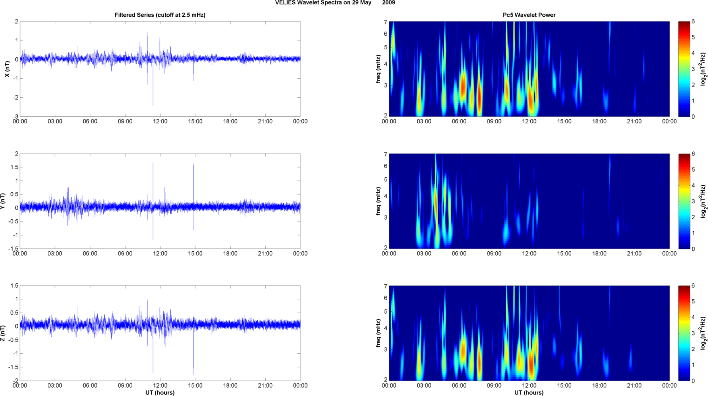Click the '12:00' tick under the X series plot
Screen dimensions: 708x396
click(x=160, y=121)
